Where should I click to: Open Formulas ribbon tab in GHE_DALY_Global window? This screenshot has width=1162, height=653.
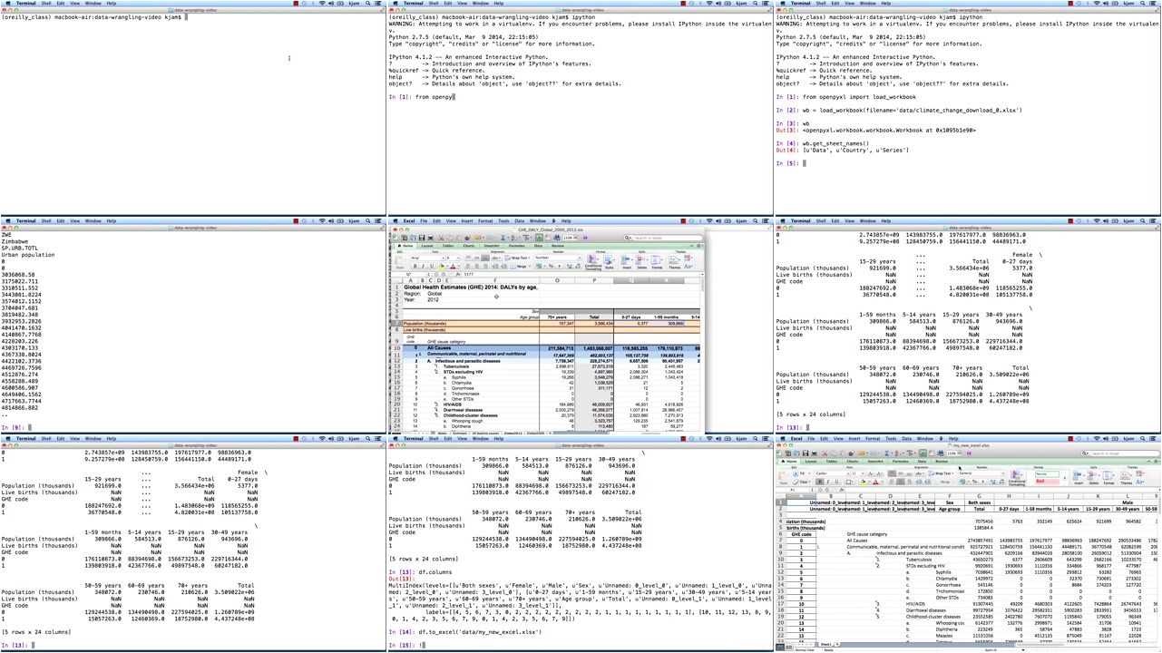point(516,246)
